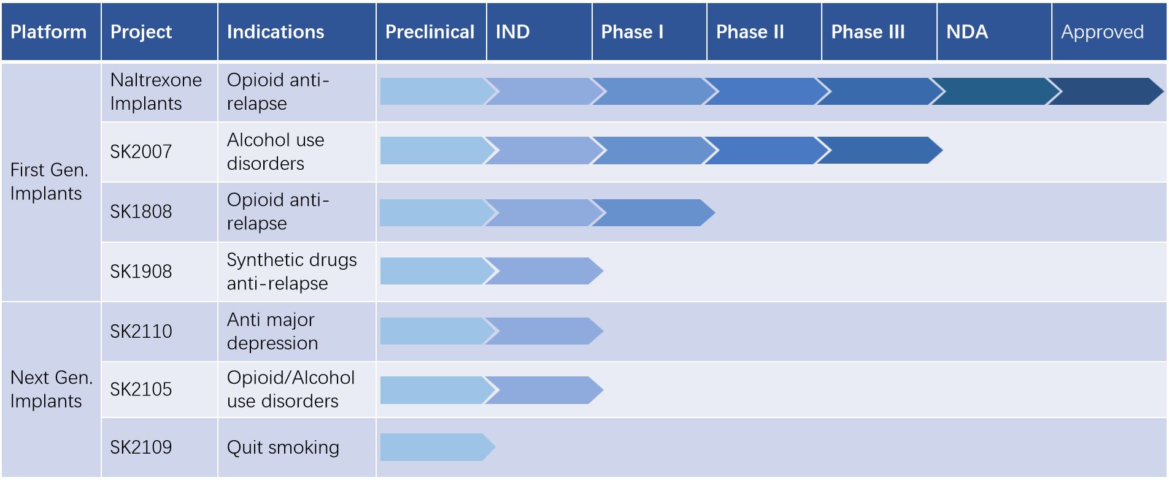Select the Next Gen. Implants platform cell
This screenshot has height=480, width=1169.
click(x=51, y=389)
